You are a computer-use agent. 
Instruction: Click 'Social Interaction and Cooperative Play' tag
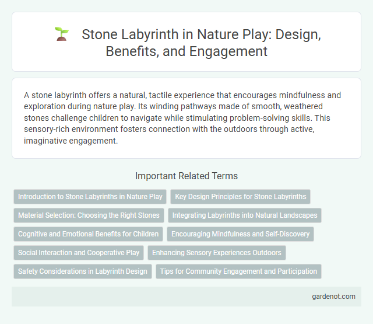click(79, 253)
